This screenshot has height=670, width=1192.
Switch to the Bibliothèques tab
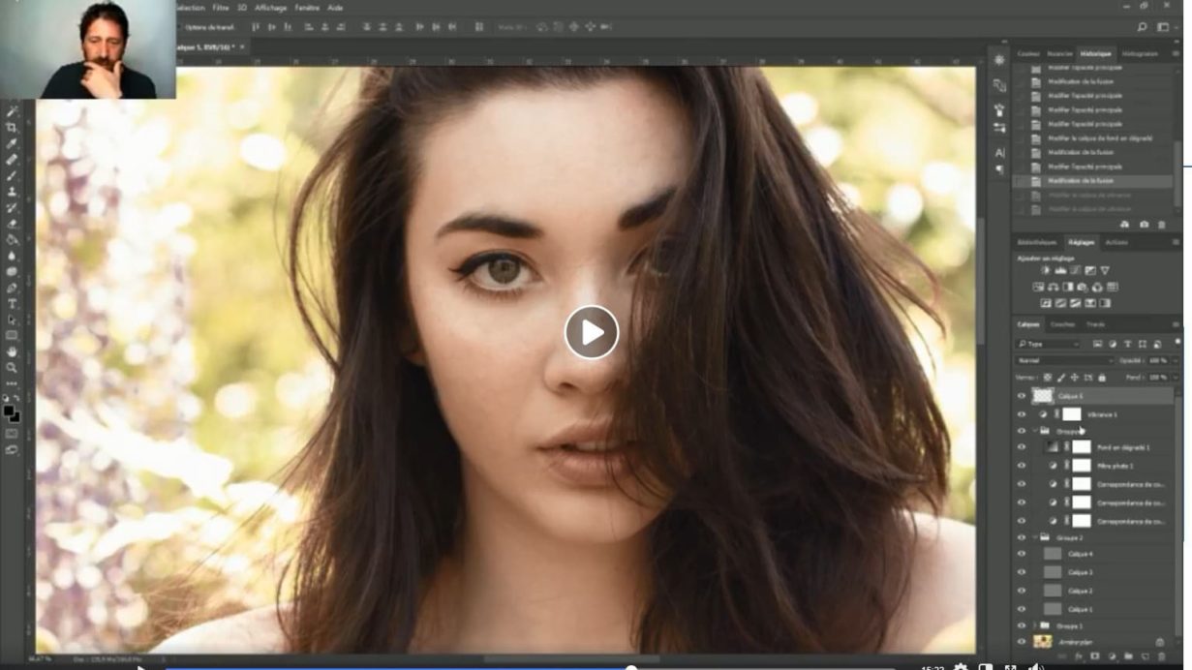coord(1037,242)
